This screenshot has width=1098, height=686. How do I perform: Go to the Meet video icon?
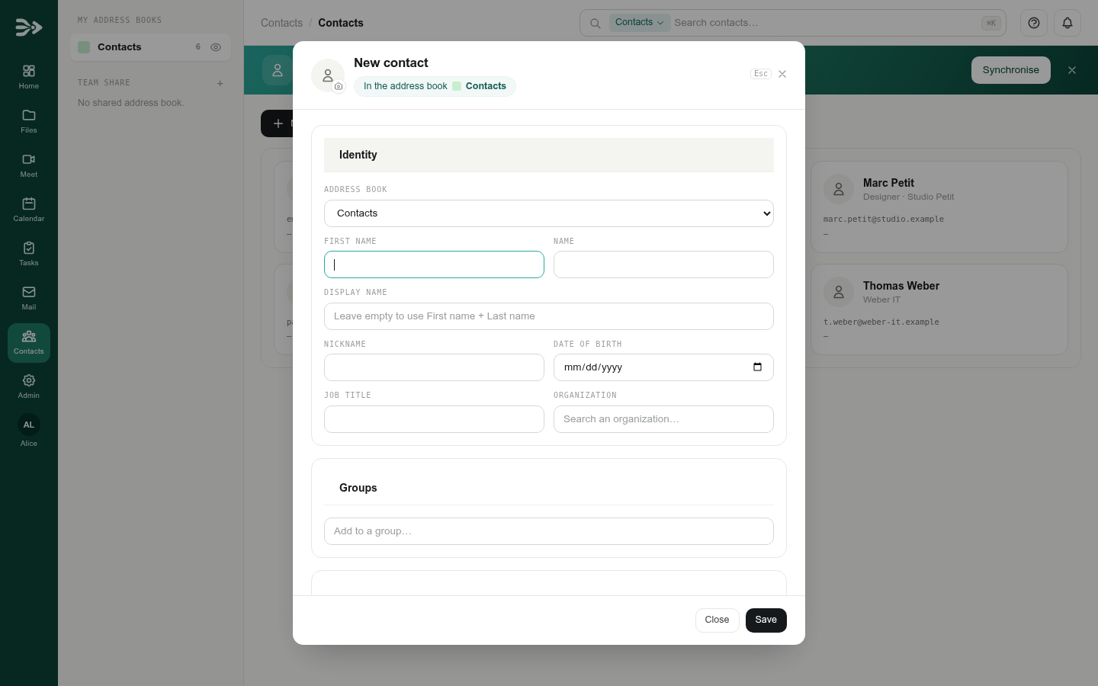pos(29,159)
